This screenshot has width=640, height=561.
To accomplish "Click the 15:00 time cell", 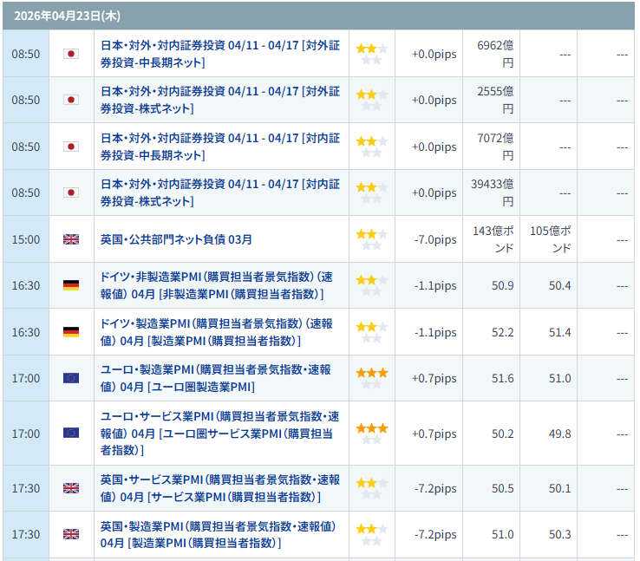I will point(25,239).
